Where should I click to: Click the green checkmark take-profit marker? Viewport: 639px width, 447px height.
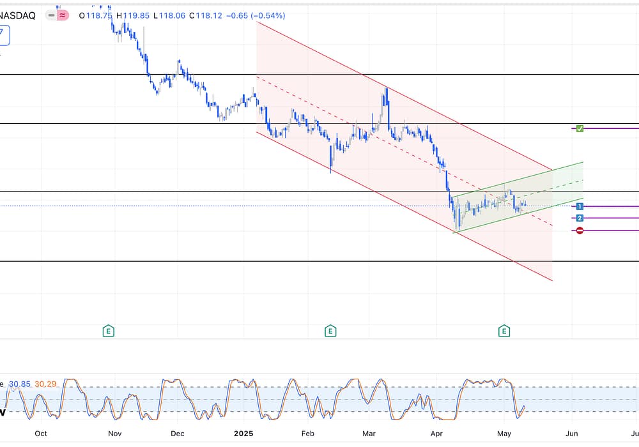[580, 128]
